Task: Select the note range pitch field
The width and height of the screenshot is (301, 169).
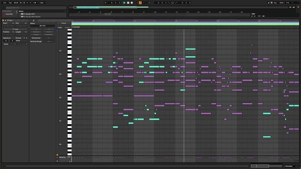Action: point(42,26)
